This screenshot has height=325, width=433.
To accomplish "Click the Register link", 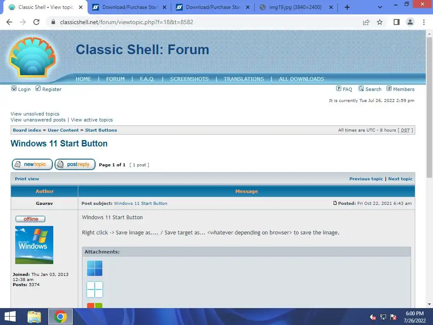I will pos(52,89).
